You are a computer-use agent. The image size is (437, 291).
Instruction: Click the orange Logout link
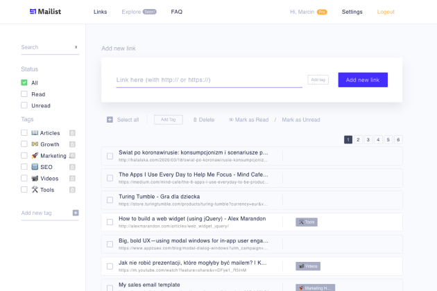tap(386, 12)
